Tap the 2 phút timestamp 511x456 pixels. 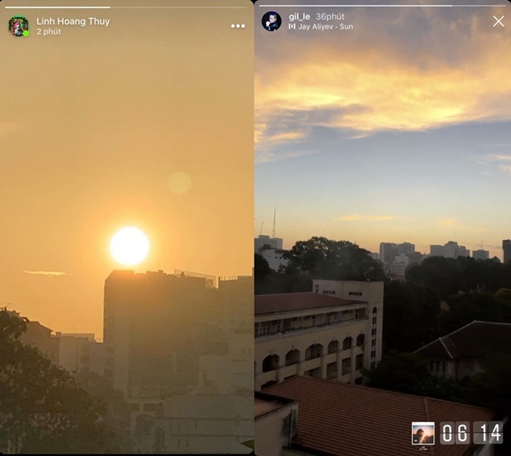[x=49, y=31]
